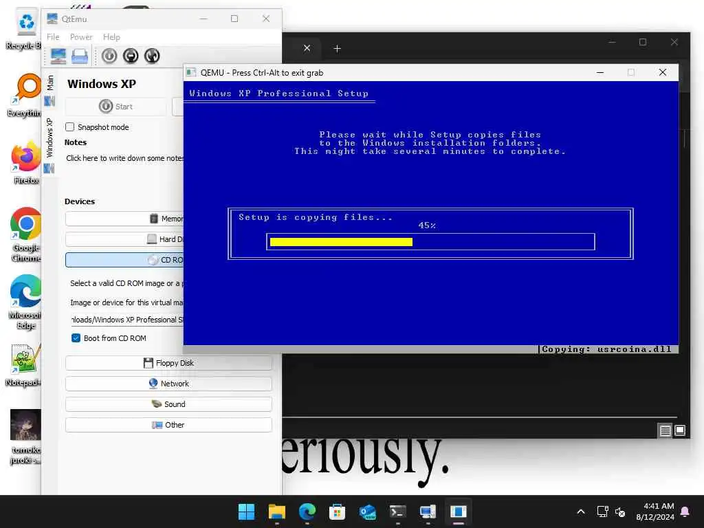Image resolution: width=704 pixels, height=528 pixels.
Task: Close the QEMU window
Action: click(x=663, y=72)
